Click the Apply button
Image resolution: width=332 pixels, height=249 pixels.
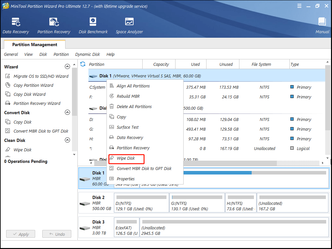pos(20,234)
